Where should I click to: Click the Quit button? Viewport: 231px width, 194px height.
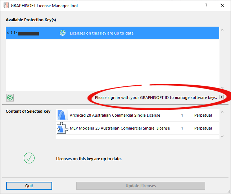(x=29, y=186)
